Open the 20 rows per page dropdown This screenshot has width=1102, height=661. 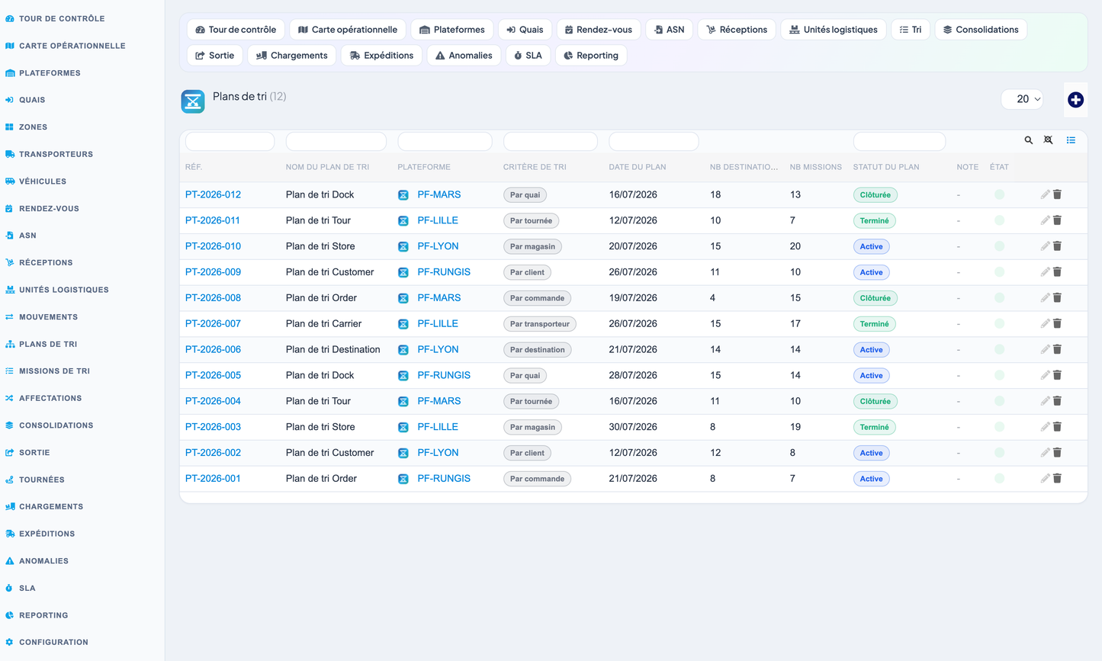click(x=1023, y=99)
